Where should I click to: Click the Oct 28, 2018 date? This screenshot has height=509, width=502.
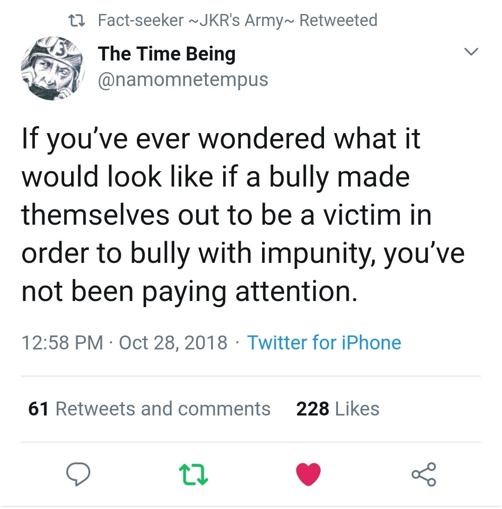coord(173,343)
